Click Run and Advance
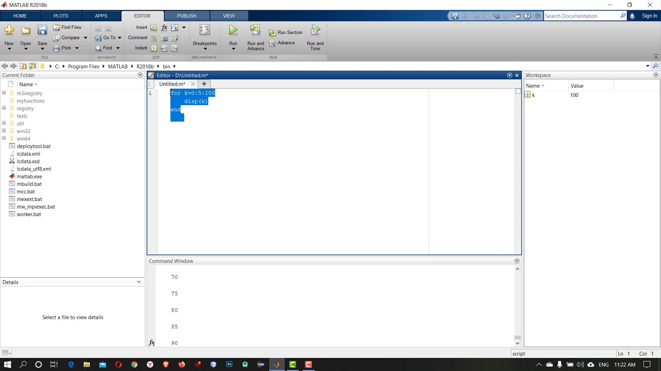The image size is (661, 371). point(256,38)
